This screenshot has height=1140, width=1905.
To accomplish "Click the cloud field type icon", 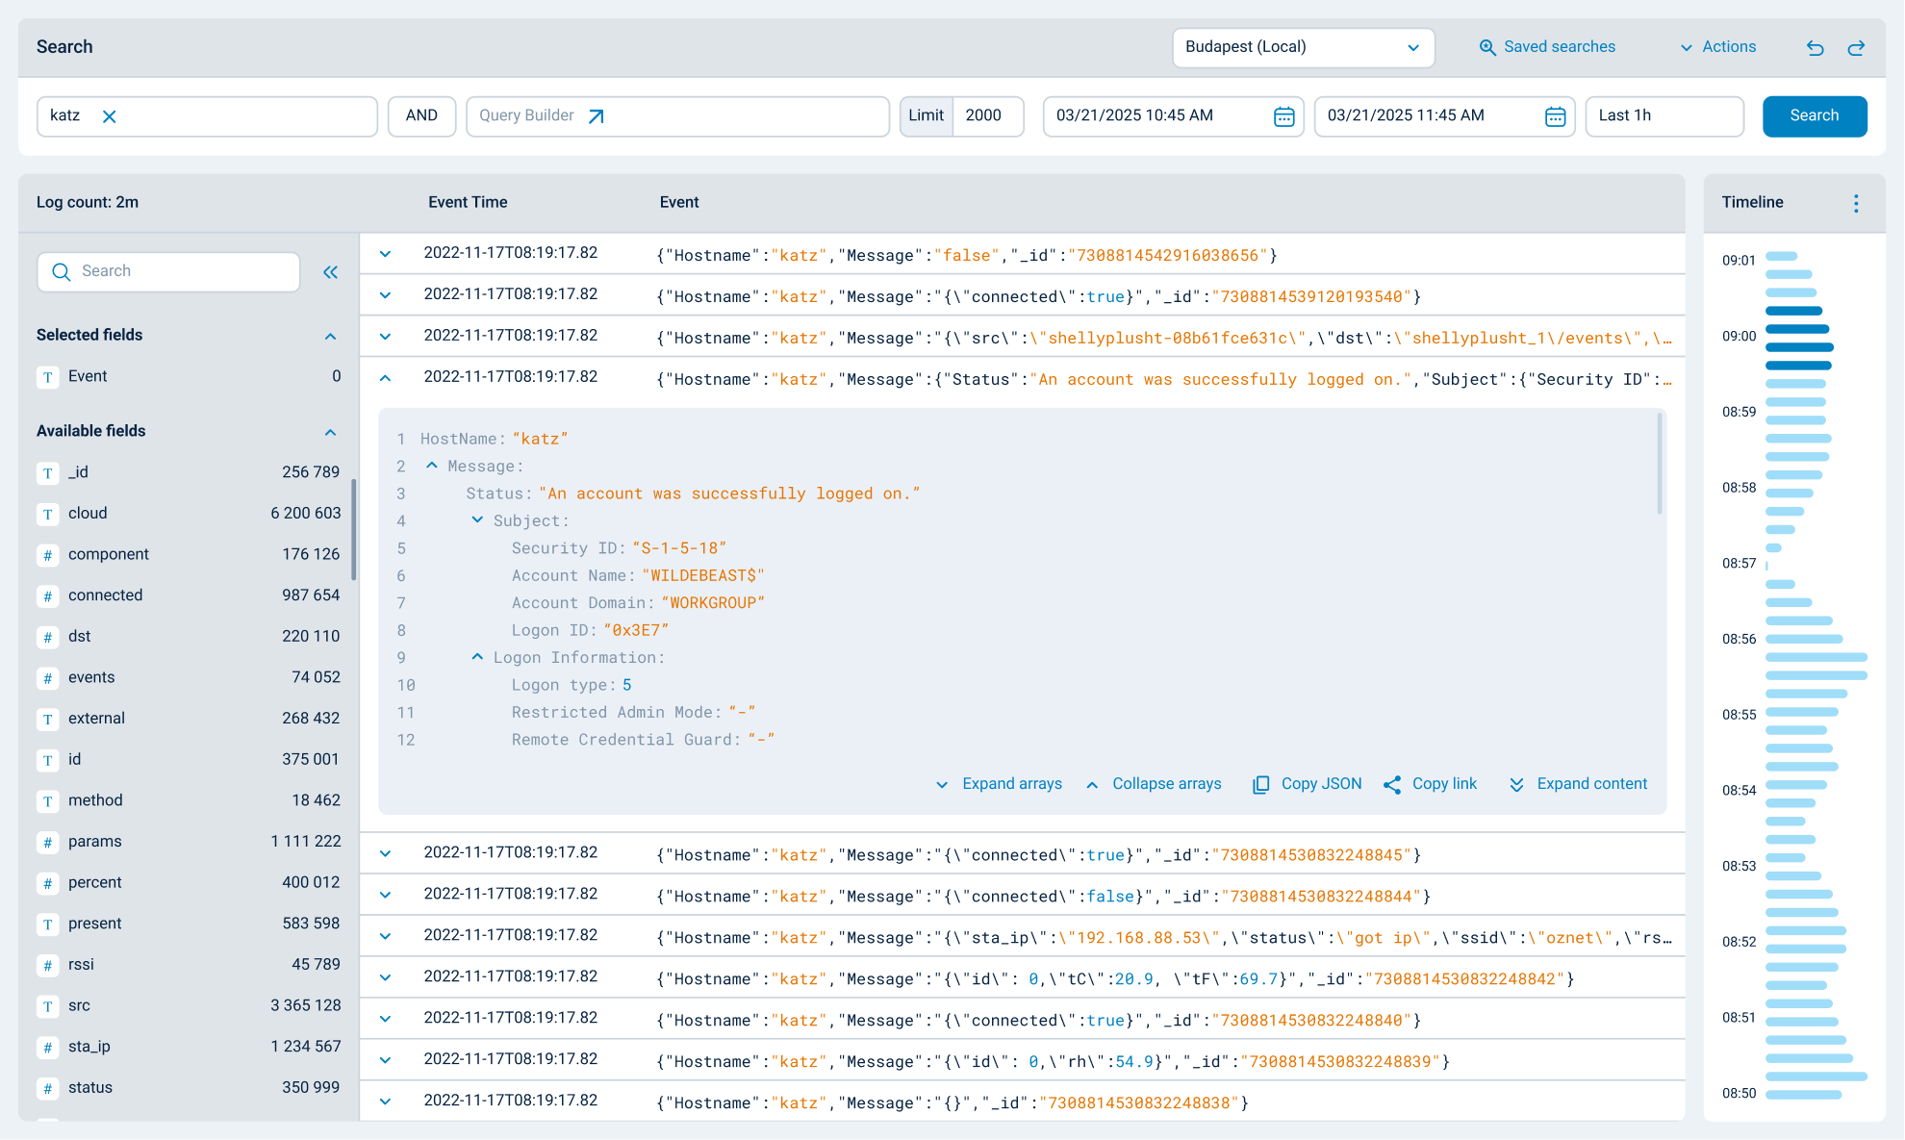I will point(47,514).
